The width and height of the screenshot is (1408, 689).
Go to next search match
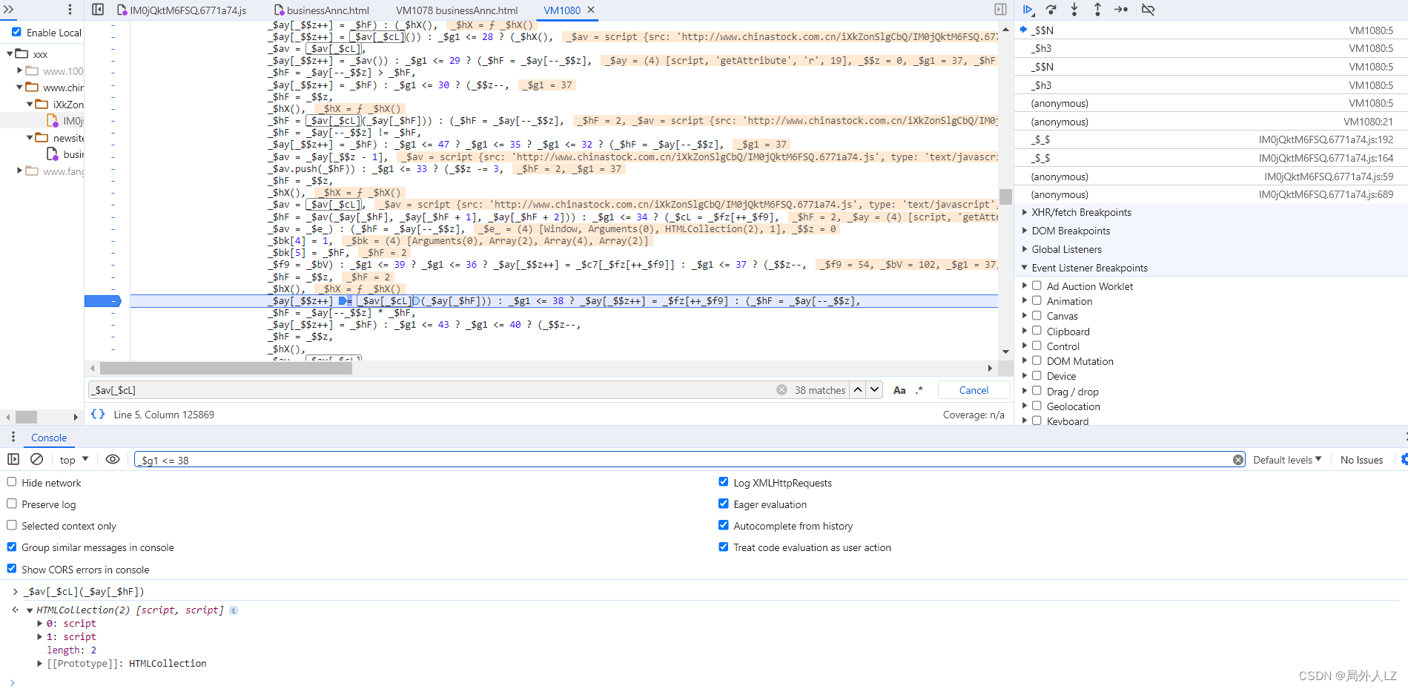pos(875,389)
